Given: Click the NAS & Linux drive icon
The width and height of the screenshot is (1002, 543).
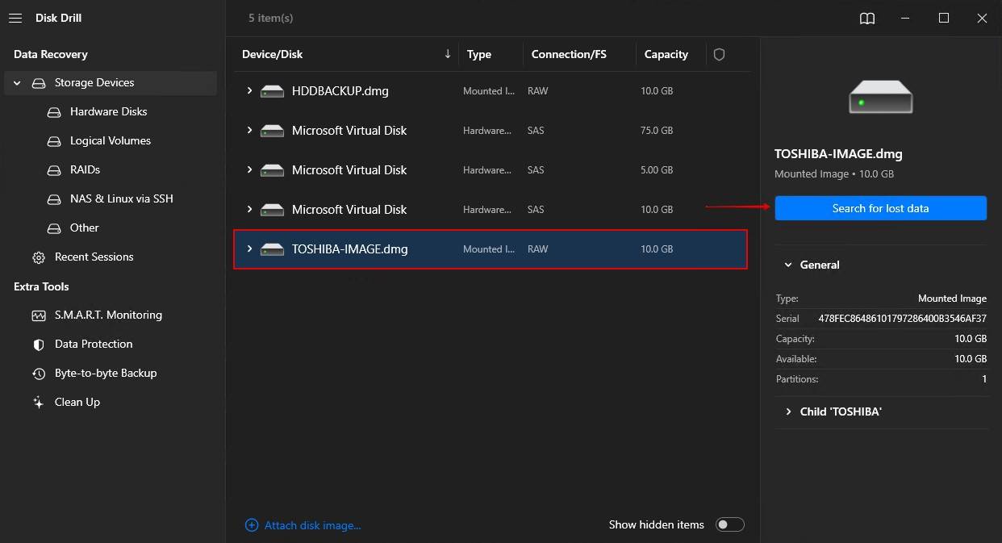Looking at the screenshot, I should (x=54, y=199).
